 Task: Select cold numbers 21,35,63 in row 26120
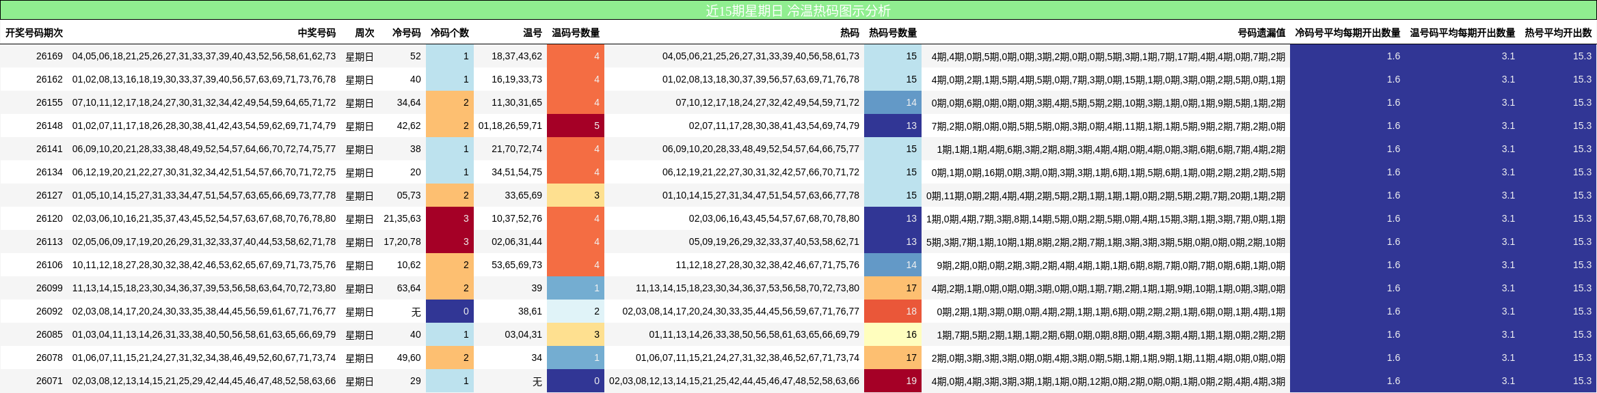pos(402,218)
